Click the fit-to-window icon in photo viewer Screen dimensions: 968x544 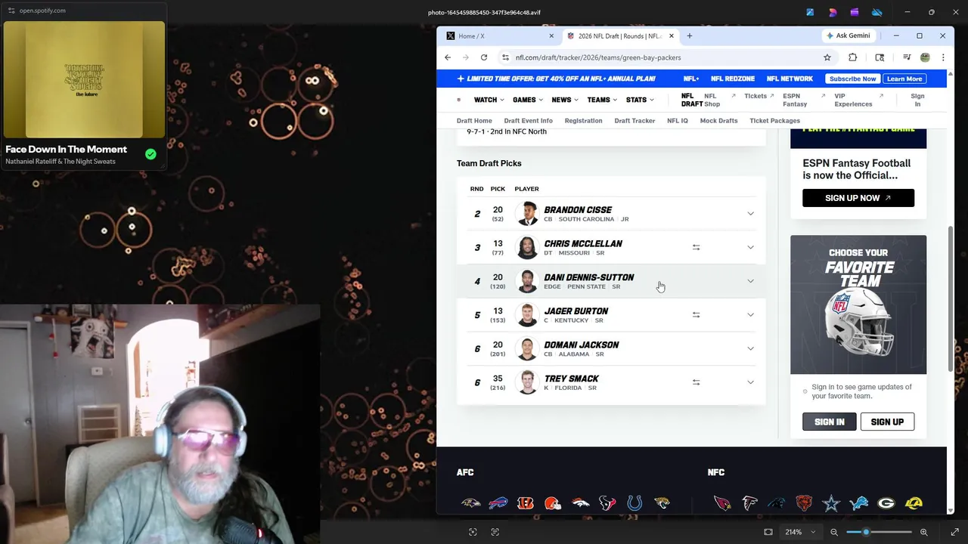coord(768,532)
